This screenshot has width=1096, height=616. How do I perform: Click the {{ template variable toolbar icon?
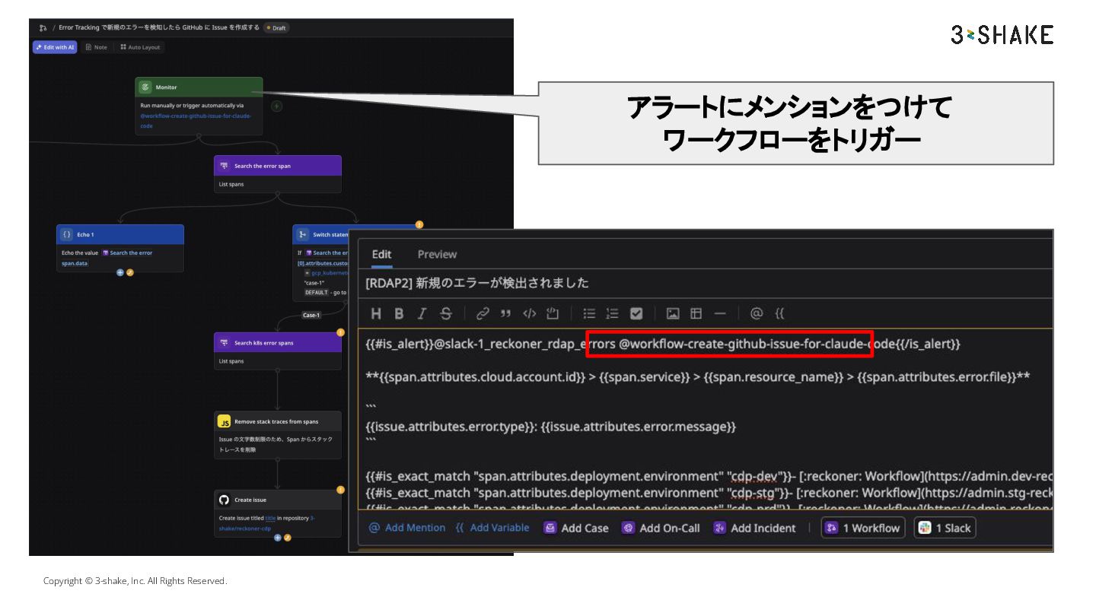click(779, 313)
